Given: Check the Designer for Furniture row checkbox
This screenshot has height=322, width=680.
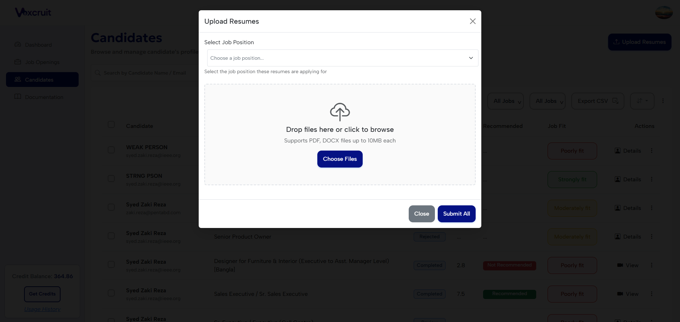Looking at the screenshot, I should [111, 264].
